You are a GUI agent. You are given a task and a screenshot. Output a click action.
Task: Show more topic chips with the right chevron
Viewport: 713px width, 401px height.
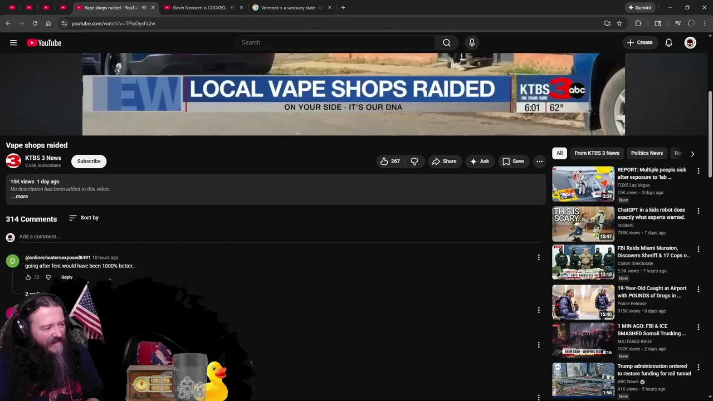692,154
